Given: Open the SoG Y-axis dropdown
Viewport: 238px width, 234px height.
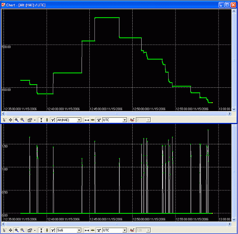Looking at the screenshot, I should 79,230.
